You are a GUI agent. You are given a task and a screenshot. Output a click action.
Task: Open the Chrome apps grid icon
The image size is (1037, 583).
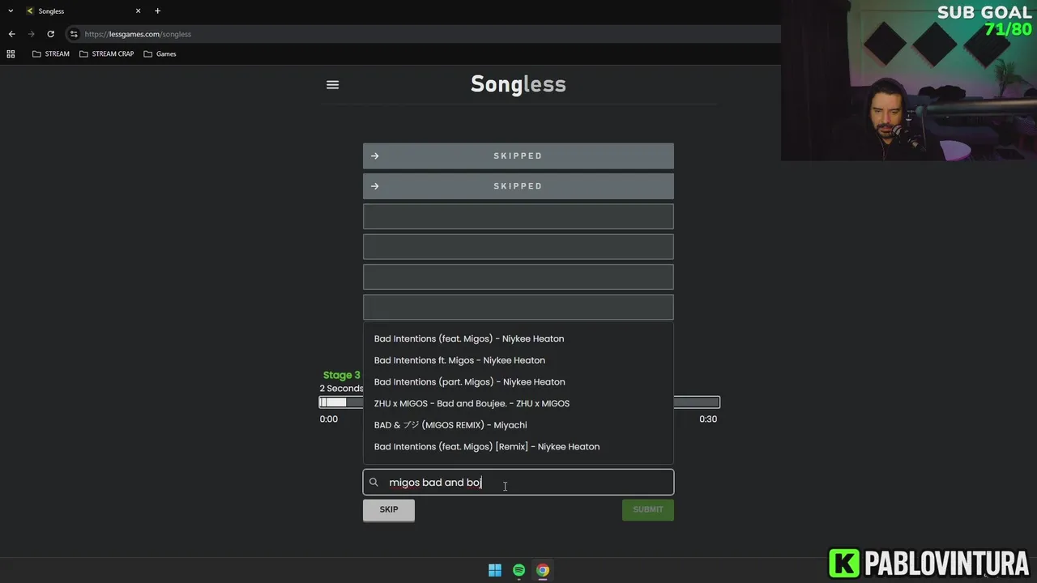(x=11, y=53)
